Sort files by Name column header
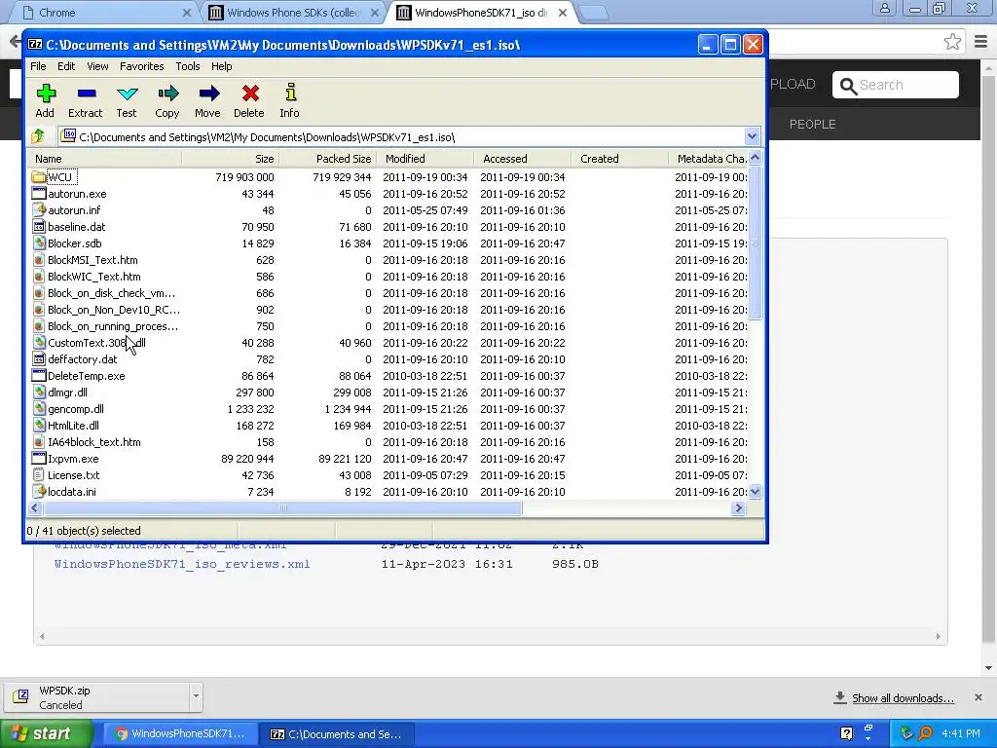Viewport: 997px width, 748px height. click(x=104, y=159)
